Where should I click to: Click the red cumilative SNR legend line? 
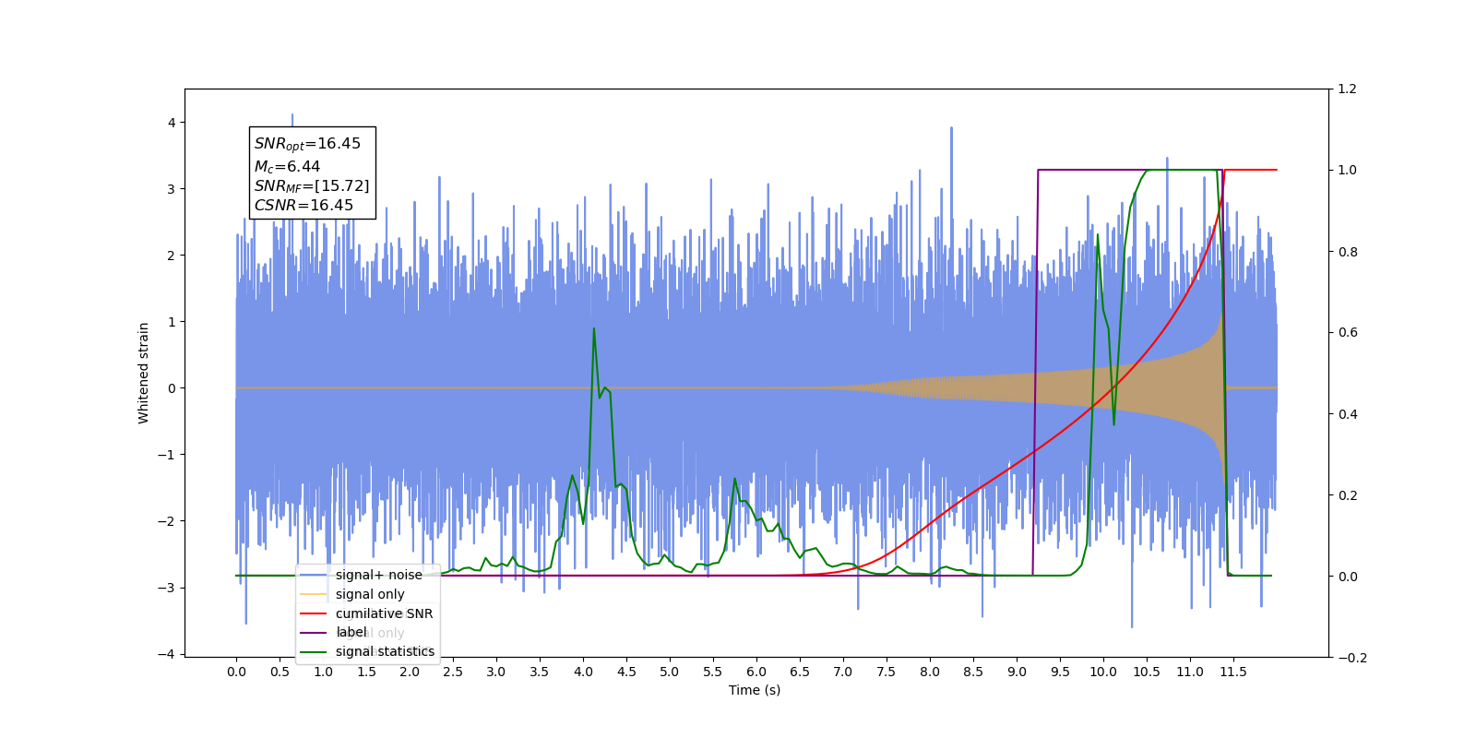(x=314, y=613)
